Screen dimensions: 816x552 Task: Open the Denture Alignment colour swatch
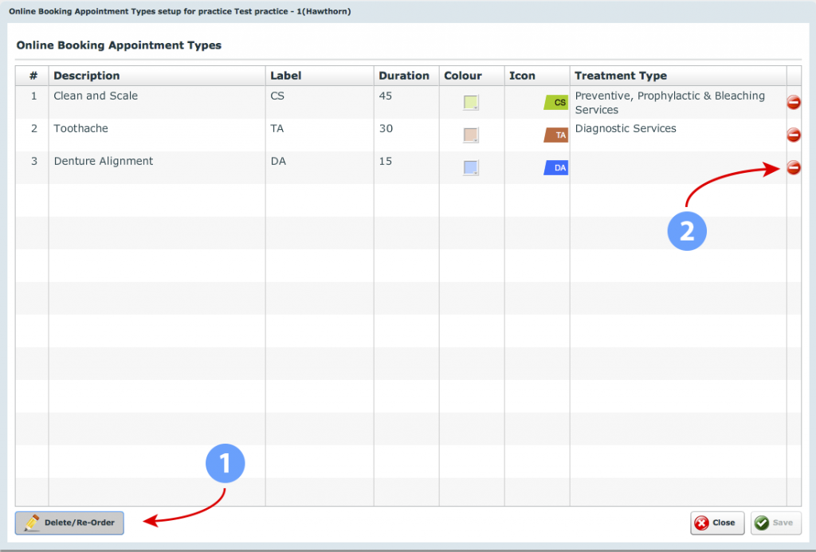(x=471, y=167)
